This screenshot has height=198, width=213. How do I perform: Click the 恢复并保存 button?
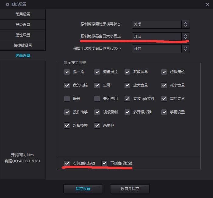(130, 189)
